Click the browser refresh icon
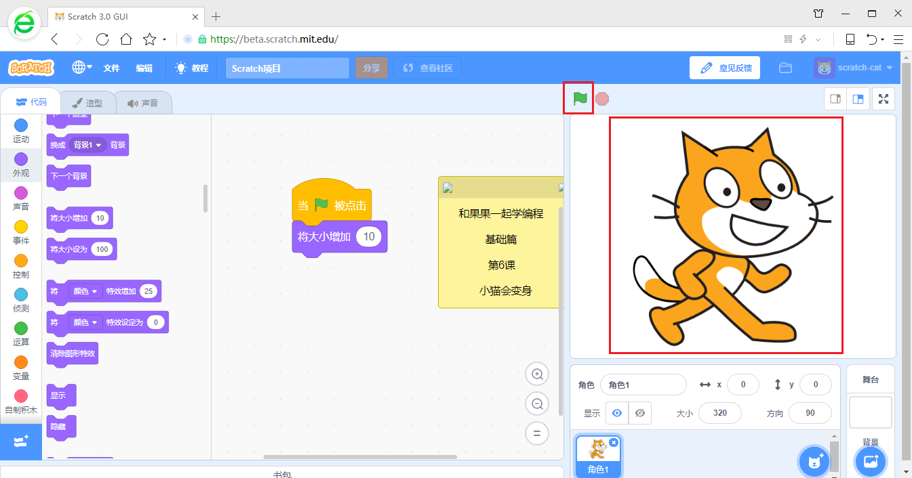The width and height of the screenshot is (912, 478). 102,39
